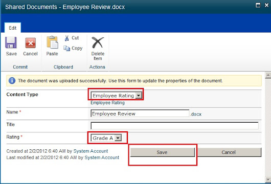Click the Employee Rating description text

[x=107, y=103]
